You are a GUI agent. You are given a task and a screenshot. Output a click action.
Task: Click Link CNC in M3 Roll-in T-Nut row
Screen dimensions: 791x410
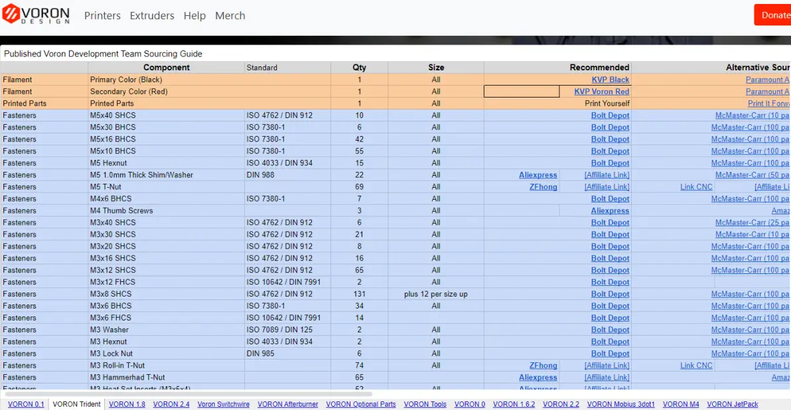pos(696,366)
